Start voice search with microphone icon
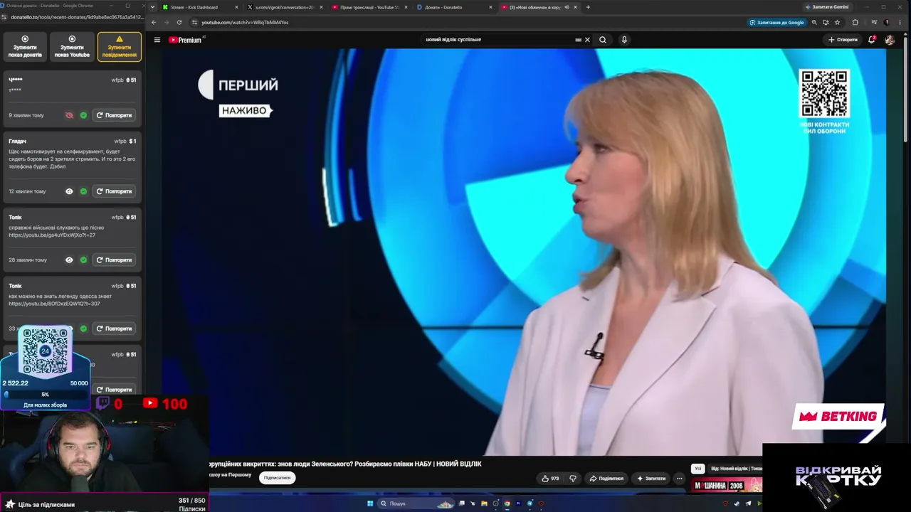Viewport: 911px width, 512px height. tap(624, 40)
